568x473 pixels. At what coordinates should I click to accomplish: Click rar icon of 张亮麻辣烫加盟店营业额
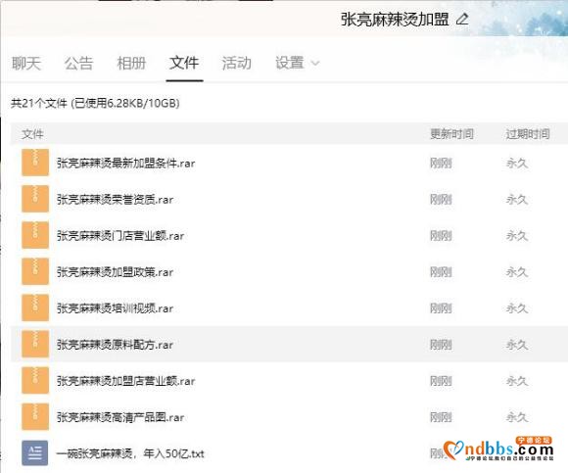(x=35, y=380)
